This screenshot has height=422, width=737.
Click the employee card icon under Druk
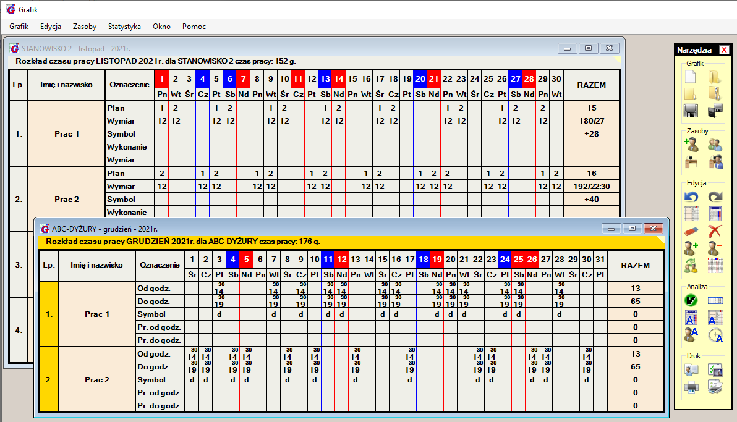pos(691,370)
